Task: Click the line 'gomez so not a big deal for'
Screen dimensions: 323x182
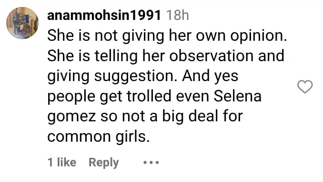Action: [145, 117]
